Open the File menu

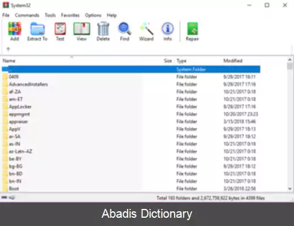pyautogui.click(x=6, y=15)
